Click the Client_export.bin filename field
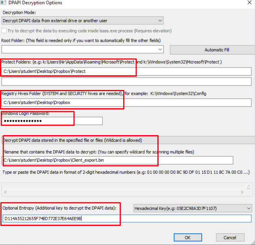This screenshot has height=245, width=255. coord(118,160)
